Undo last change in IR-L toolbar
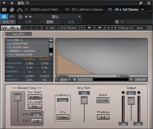 [x=26, y=28]
